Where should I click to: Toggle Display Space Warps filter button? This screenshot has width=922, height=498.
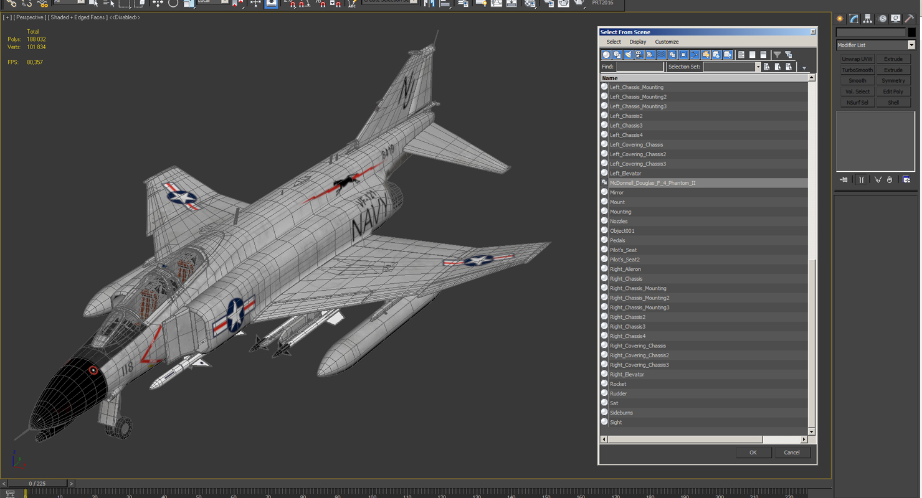tap(662, 55)
